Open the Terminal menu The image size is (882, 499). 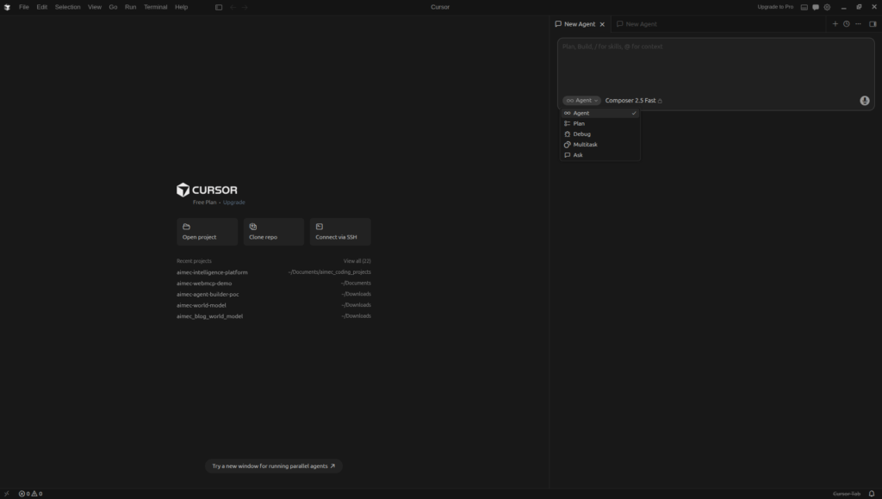[x=155, y=7]
